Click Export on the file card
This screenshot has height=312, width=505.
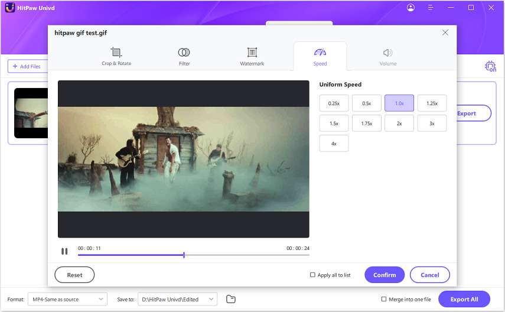(x=474, y=113)
